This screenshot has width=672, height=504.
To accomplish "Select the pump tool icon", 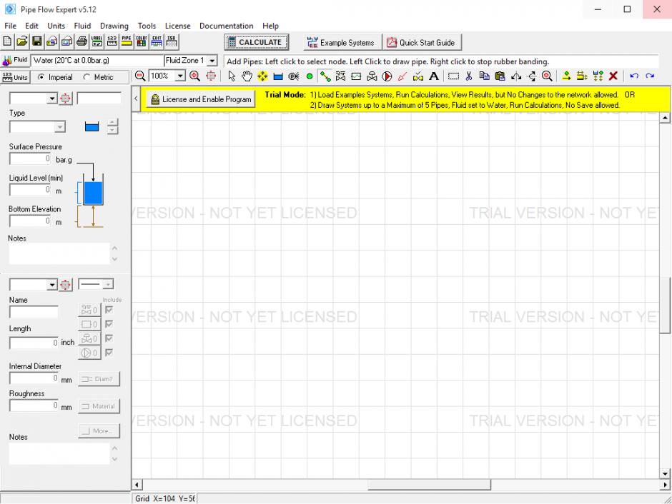I will coord(387,76).
